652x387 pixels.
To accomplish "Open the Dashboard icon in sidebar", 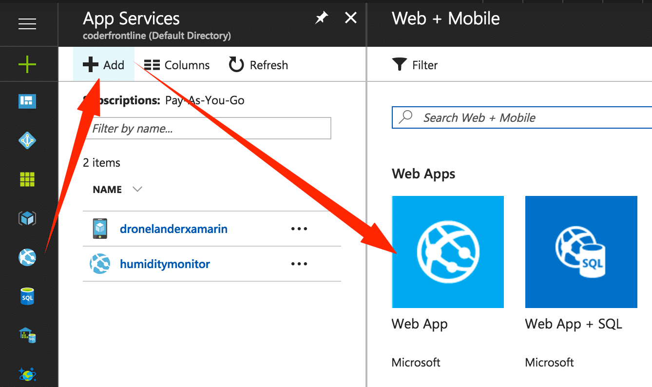I will click(27, 101).
